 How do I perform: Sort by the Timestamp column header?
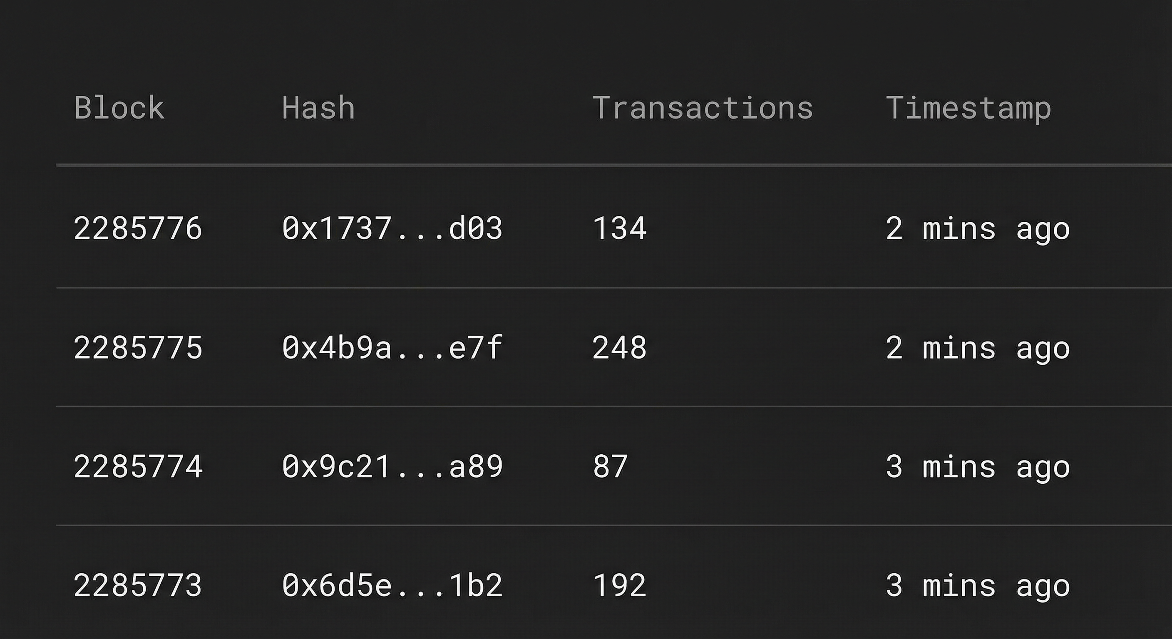pos(968,109)
